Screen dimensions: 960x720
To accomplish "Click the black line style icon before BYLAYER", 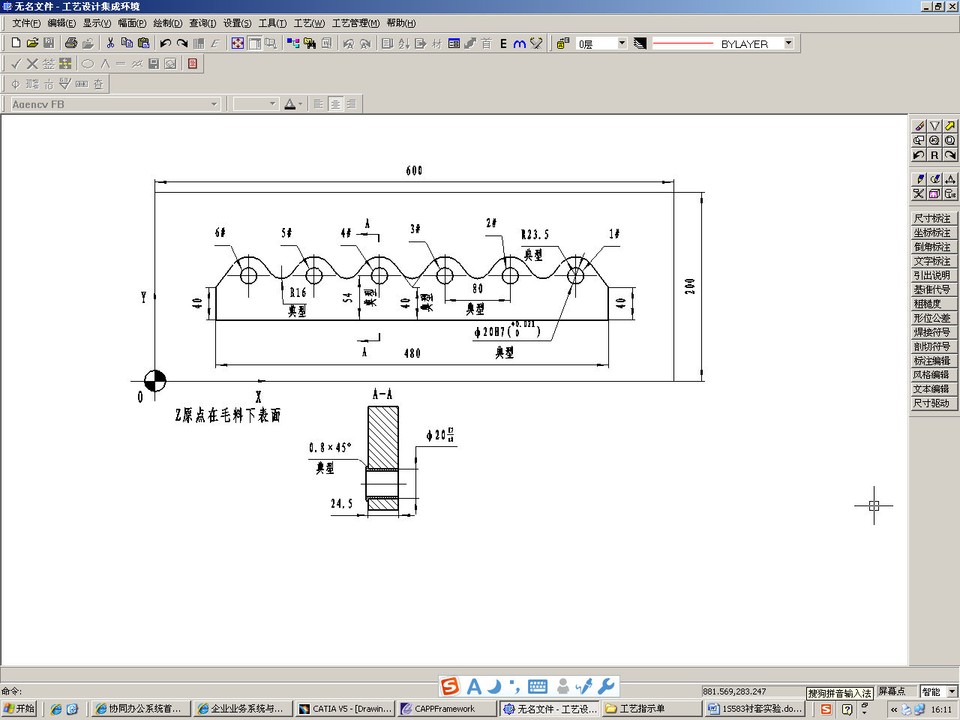I will pyautogui.click(x=640, y=43).
